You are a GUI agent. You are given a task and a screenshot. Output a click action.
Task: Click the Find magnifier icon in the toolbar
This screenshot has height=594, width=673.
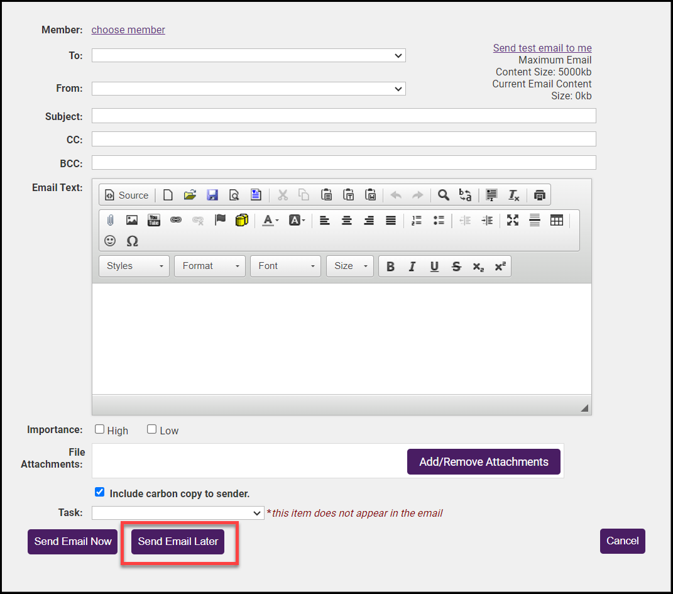(444, 195)
